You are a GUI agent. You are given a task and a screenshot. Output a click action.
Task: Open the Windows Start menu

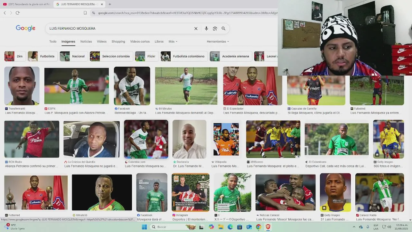click(144, 227)
